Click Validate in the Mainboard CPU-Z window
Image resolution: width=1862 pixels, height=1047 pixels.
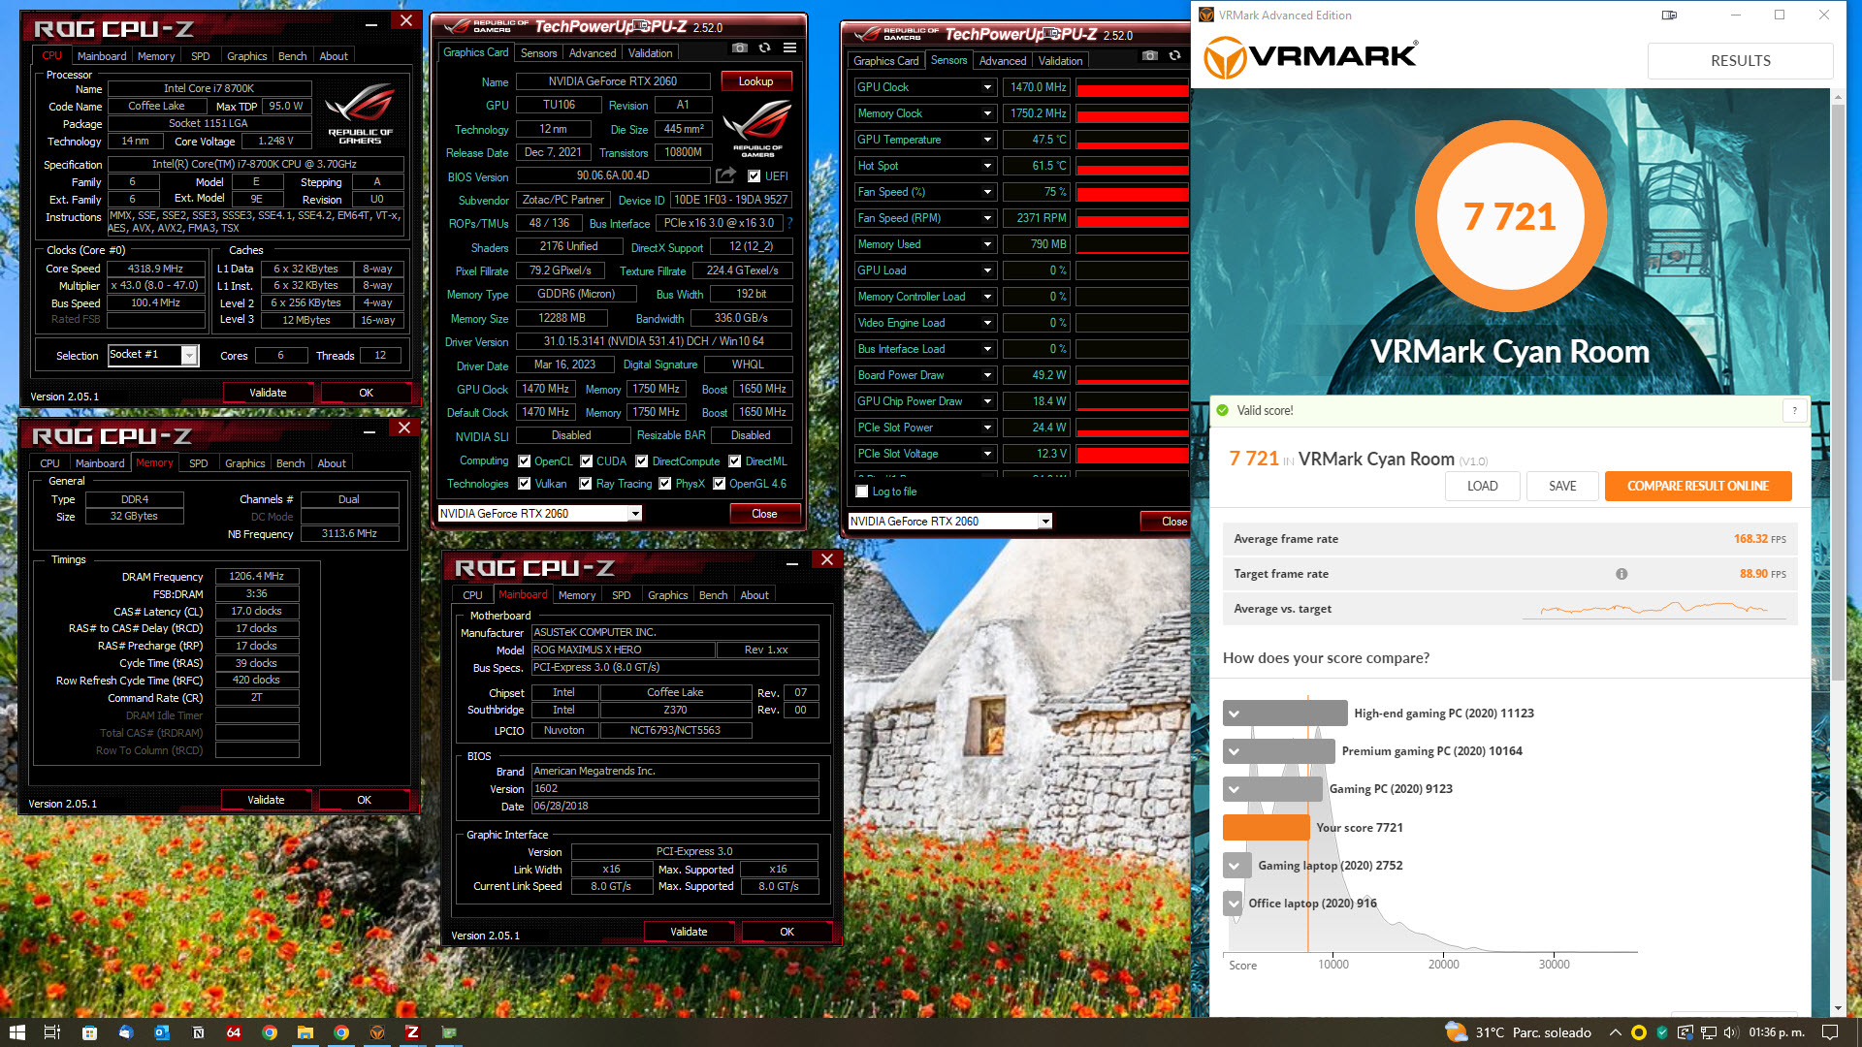coord(689,932)
